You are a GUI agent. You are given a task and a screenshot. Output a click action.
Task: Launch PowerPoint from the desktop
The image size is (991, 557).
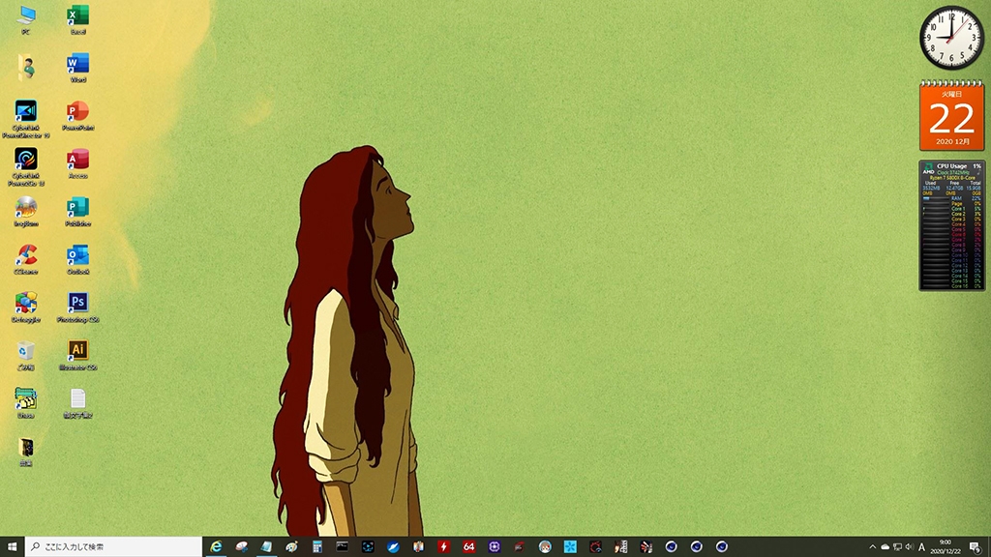(x=77, y=112)
